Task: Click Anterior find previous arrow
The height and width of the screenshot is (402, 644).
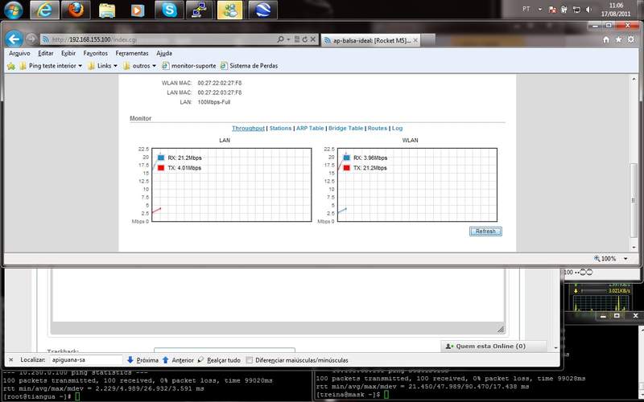Action: pyautogui.click(x=178, y=360)
